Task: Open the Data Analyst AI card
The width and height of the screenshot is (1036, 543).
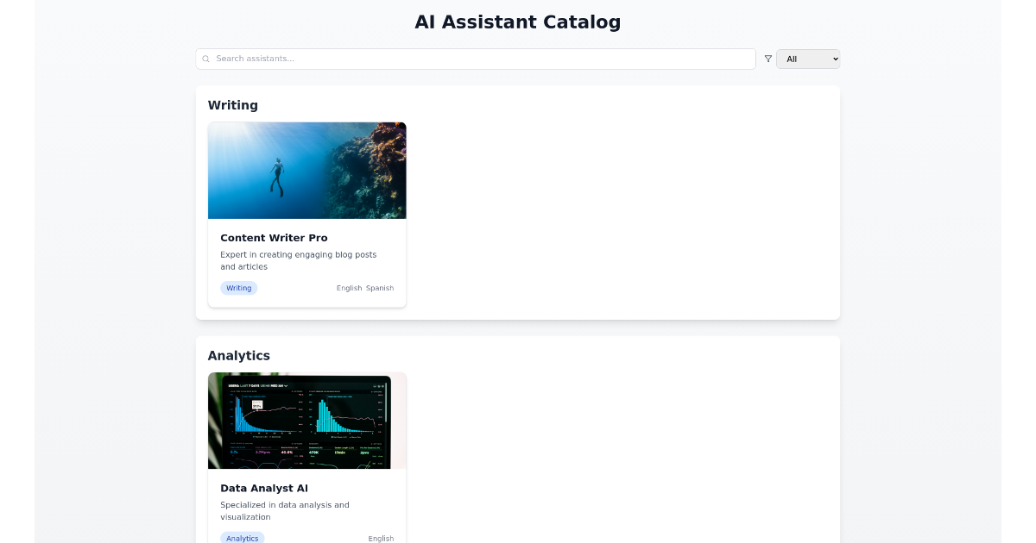Action: pos(306,465)
